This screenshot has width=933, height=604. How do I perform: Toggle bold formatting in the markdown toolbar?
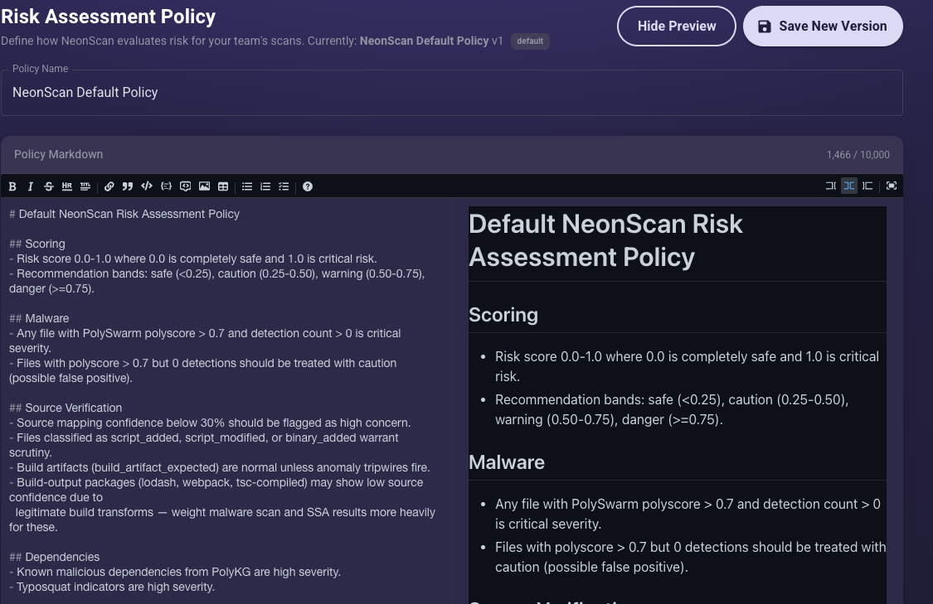coord(12,186)
